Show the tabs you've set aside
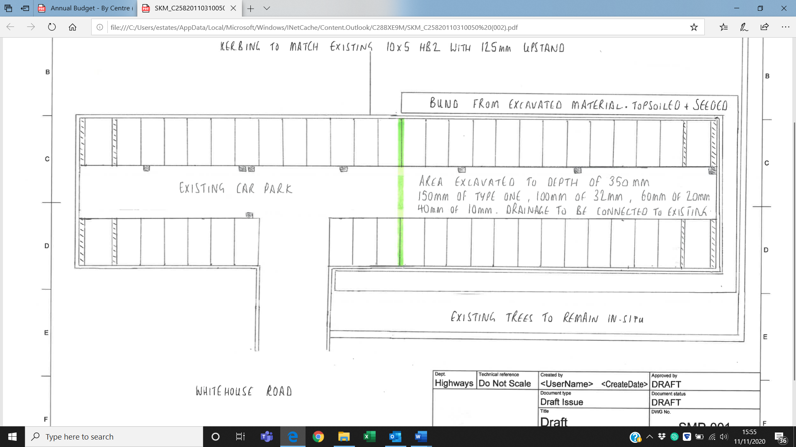This screenshot has height=447, width=796. 8,8
